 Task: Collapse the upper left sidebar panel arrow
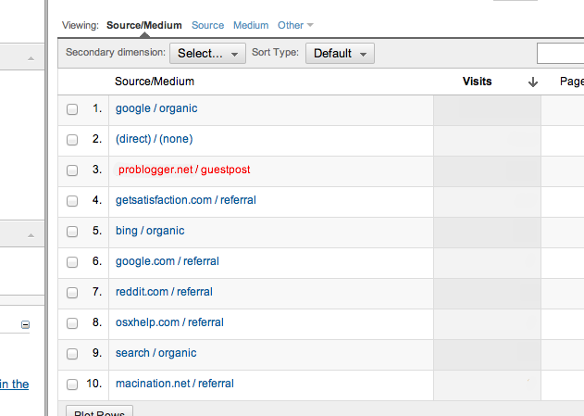point(31,58)
